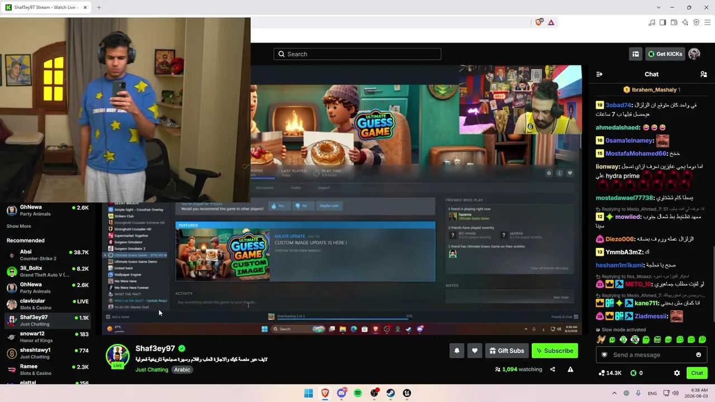Open Brave browser from the taskbar
This screenshot has height=402, width=715.
(325, 393)
